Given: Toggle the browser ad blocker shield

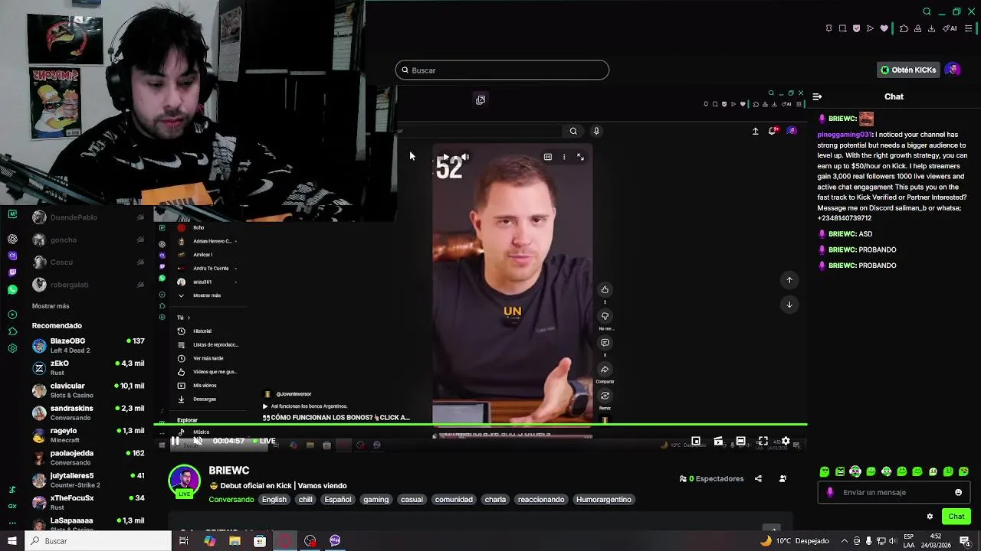Looking at the screenshot, I should [856, 28].
